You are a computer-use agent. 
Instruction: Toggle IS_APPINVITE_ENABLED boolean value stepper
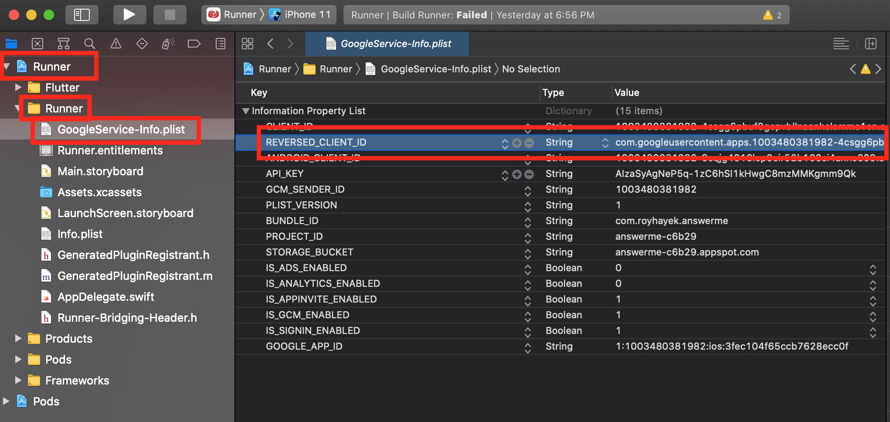(x=873, y=301)
